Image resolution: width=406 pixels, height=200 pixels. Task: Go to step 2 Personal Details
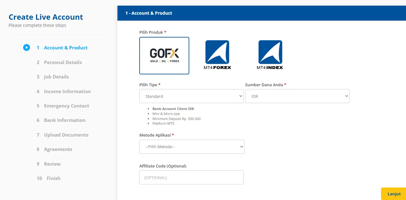(x=59, y=62)
